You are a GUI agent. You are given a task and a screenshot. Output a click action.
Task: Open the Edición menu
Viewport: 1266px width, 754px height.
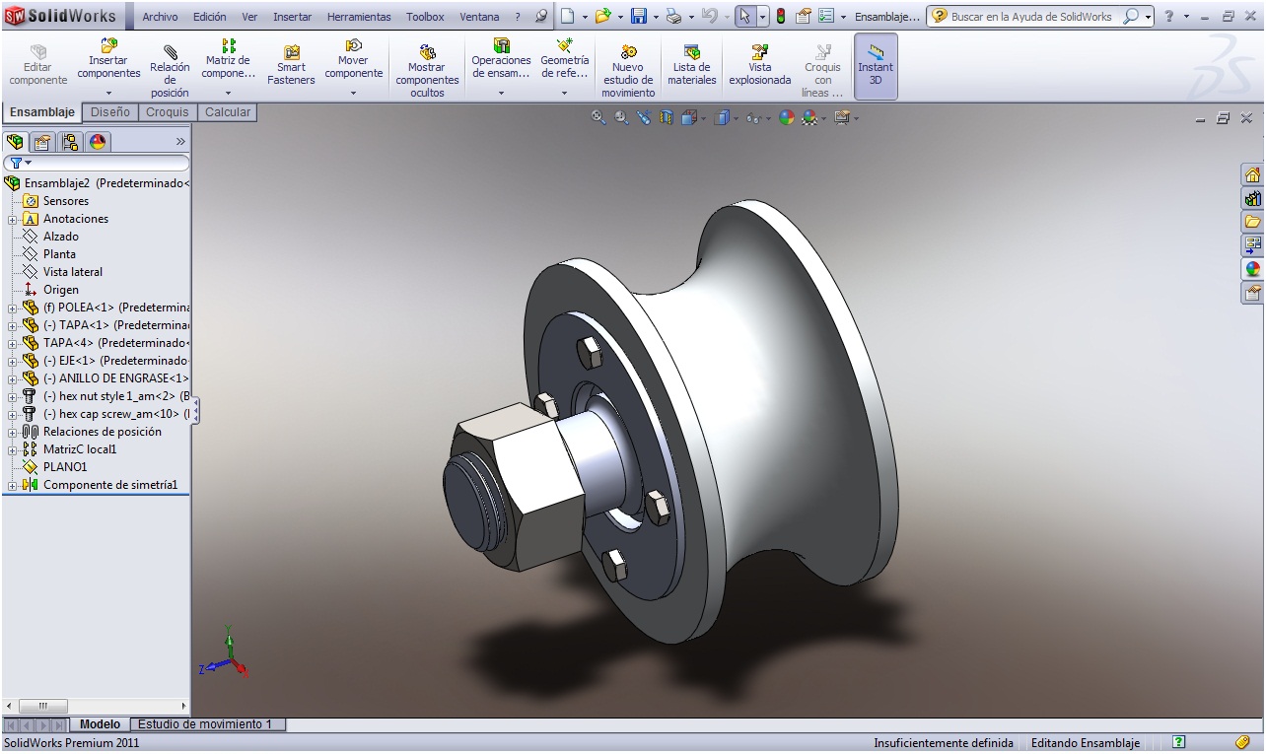point(209,17)
